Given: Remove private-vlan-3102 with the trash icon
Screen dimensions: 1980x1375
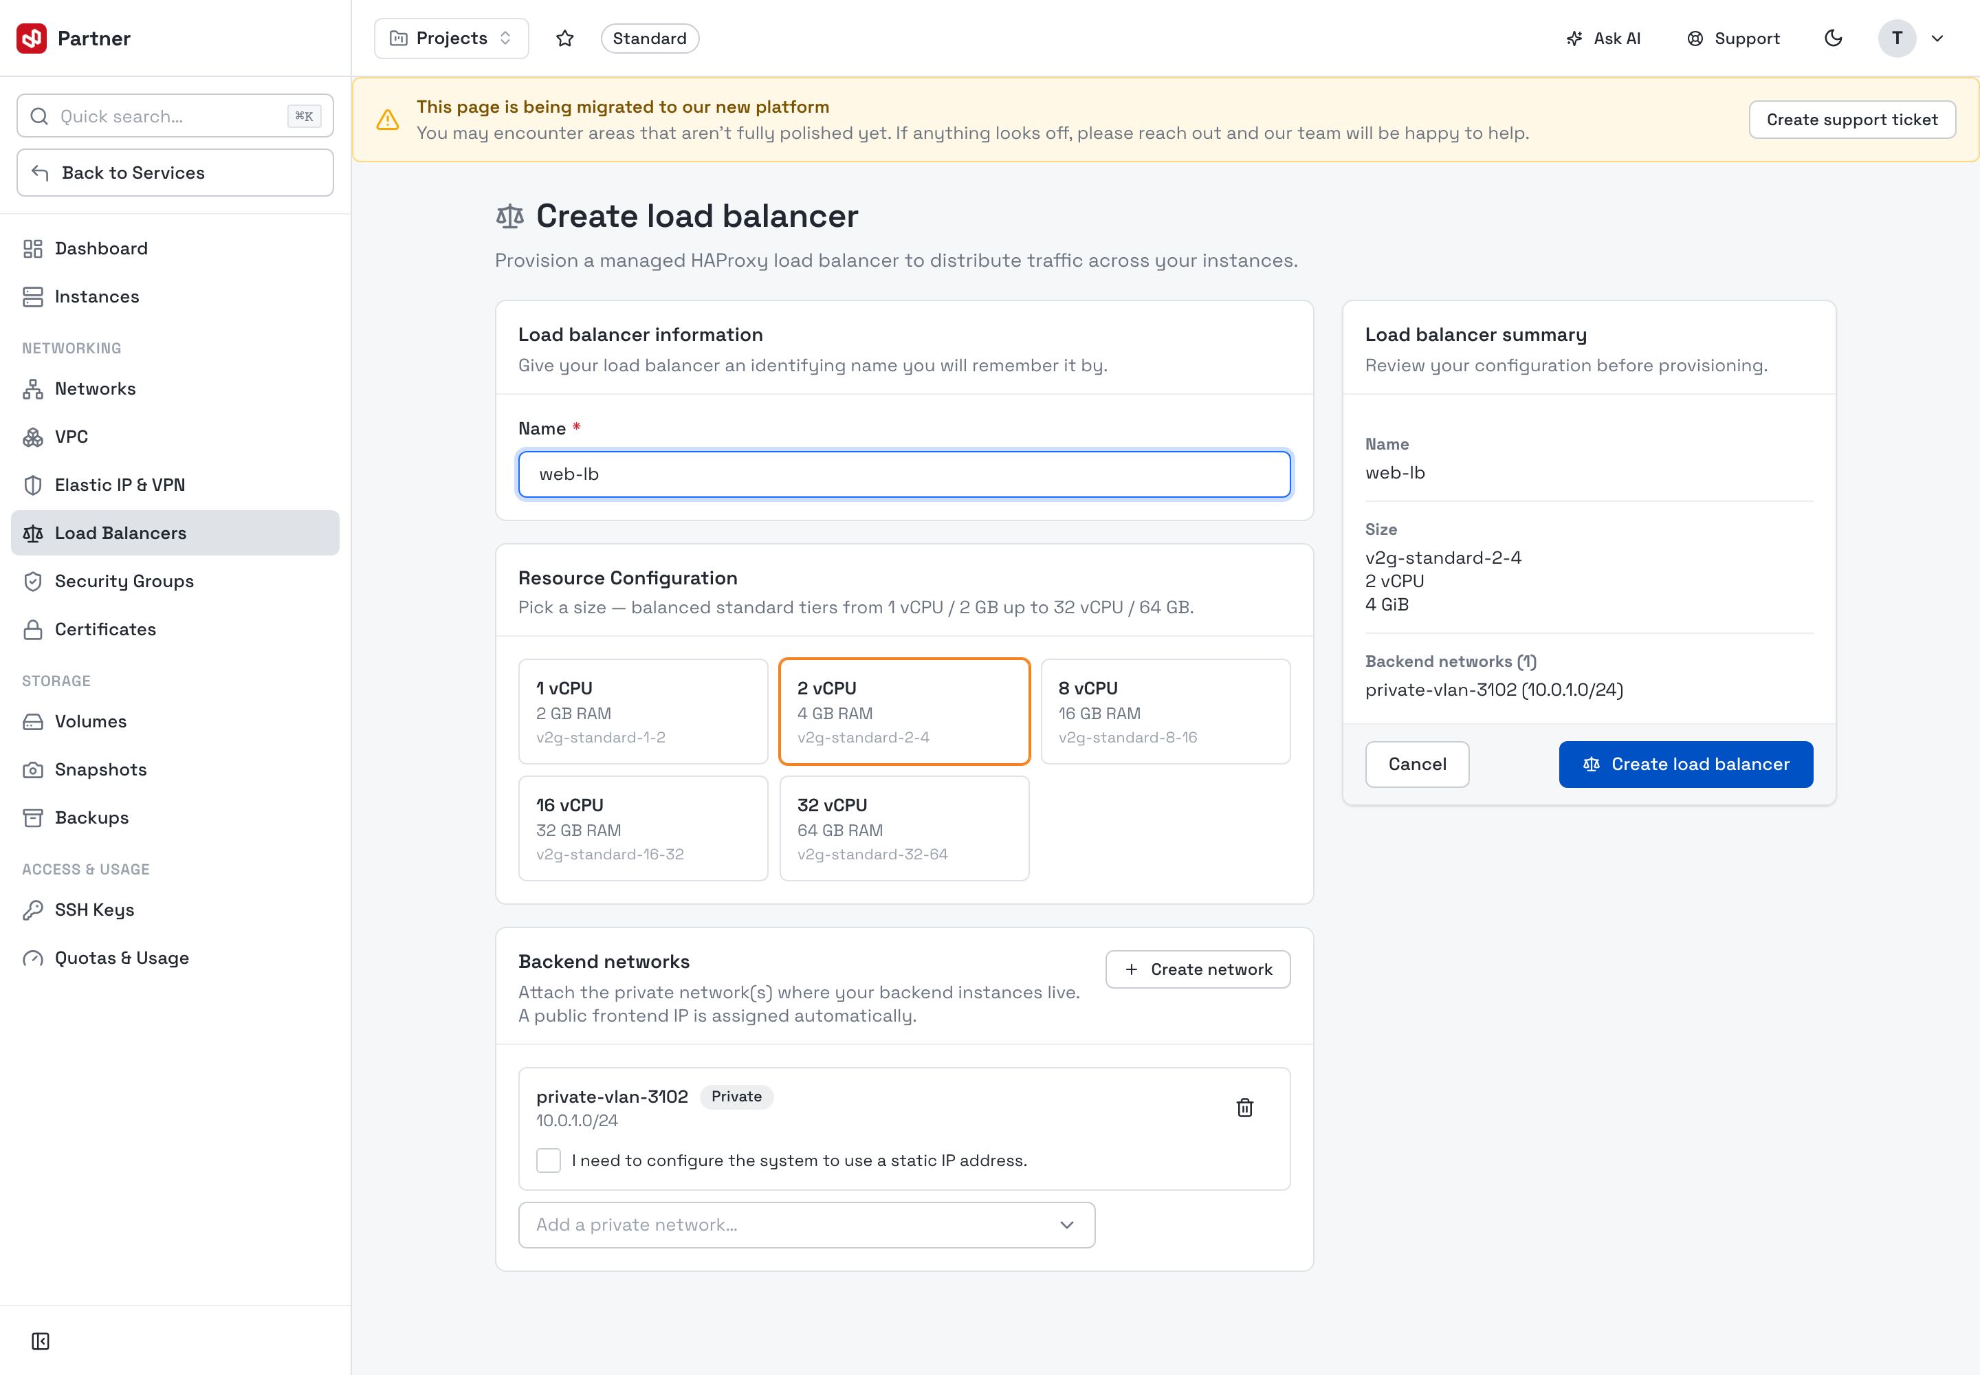Looking at the screenshot, I should pos(1245,1108).
